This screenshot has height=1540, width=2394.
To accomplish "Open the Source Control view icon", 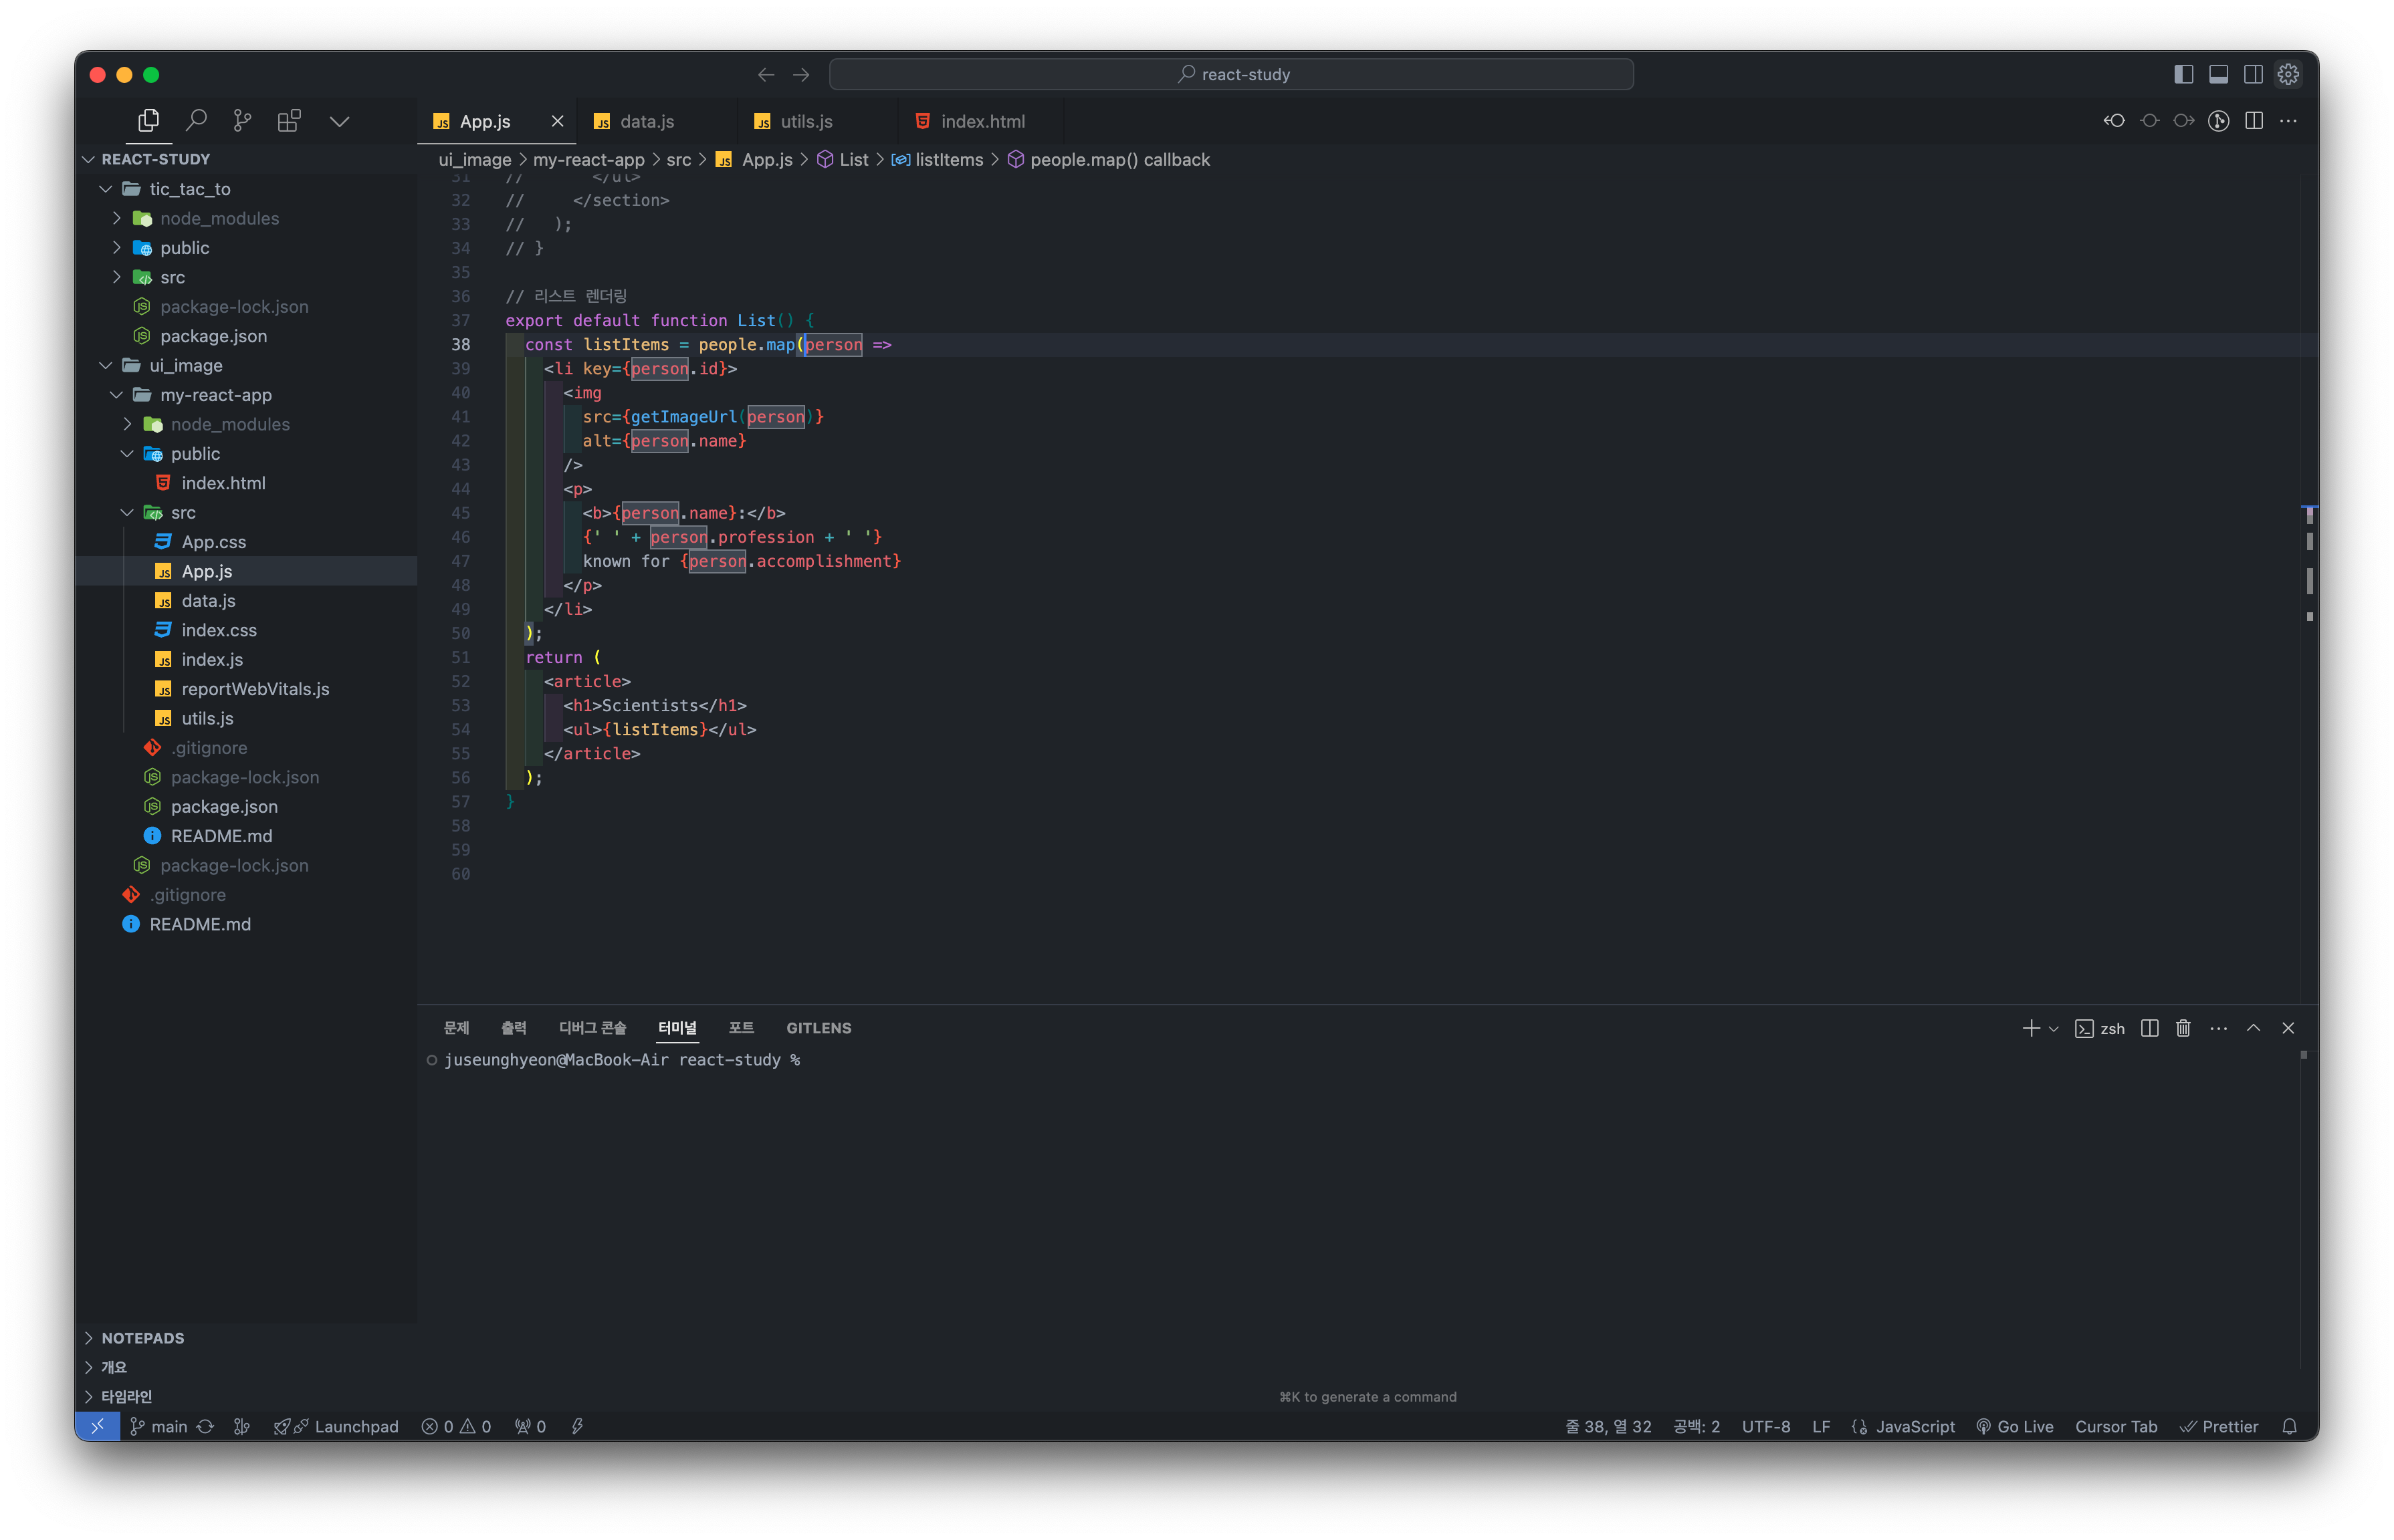I will click(242, 121).
